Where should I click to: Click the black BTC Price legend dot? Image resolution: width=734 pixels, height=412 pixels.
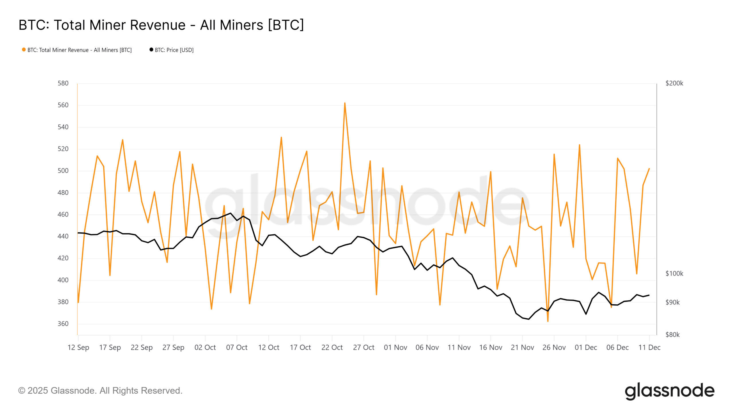coord(151,50)
